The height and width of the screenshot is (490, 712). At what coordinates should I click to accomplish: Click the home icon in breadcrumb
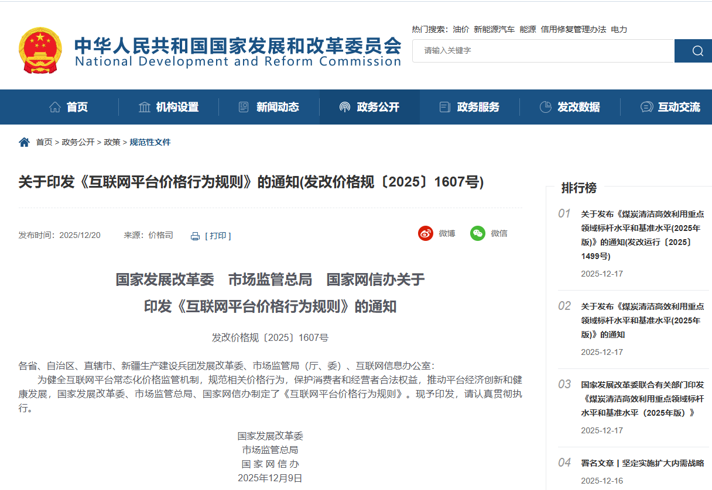(24, 142)
